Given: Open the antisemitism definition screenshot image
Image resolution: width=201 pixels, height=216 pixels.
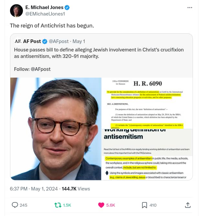Looking at the screenshot, I should pos(147,155).
